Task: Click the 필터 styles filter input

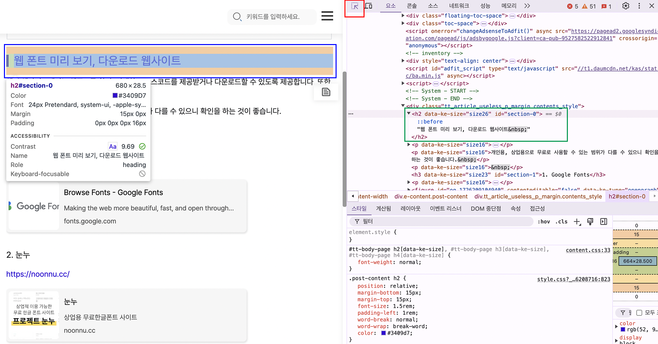Action: pyautogui.click(x=441, y=222)
